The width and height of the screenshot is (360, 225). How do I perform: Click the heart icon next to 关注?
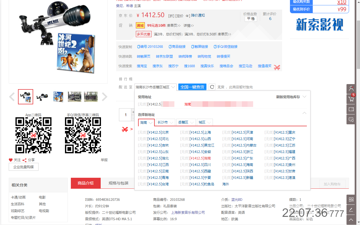pyautogui.click(x=11, y=160)
